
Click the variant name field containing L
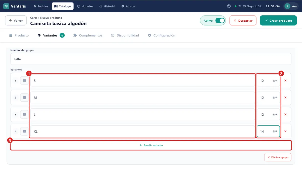pyautogui.click(x=143, y=114)
